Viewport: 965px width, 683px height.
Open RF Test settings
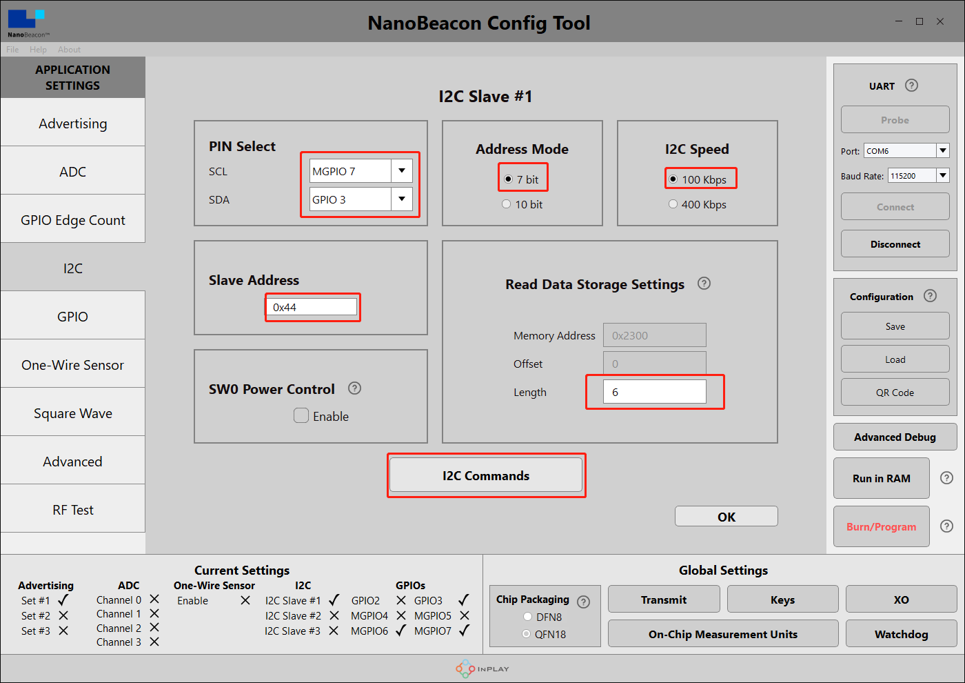pos(72,509)
